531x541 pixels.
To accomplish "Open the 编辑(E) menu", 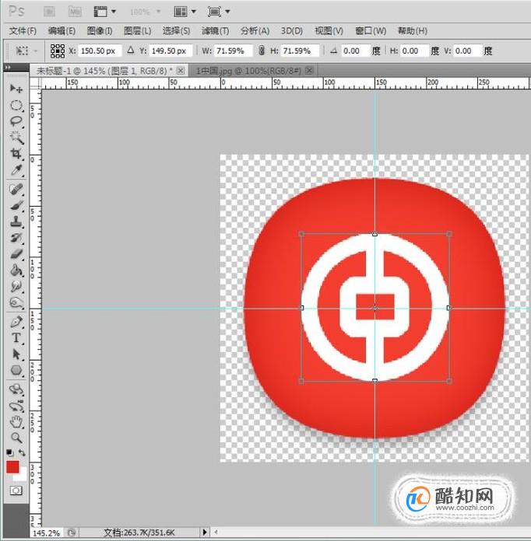I will tap(62, 31).
